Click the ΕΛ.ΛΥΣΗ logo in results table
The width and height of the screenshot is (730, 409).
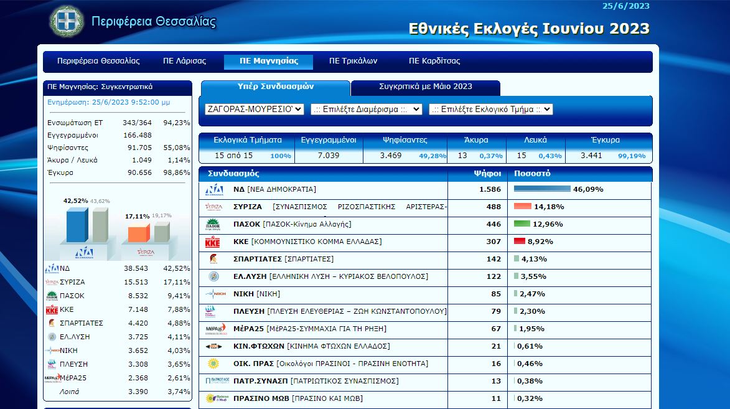(213, 276)
